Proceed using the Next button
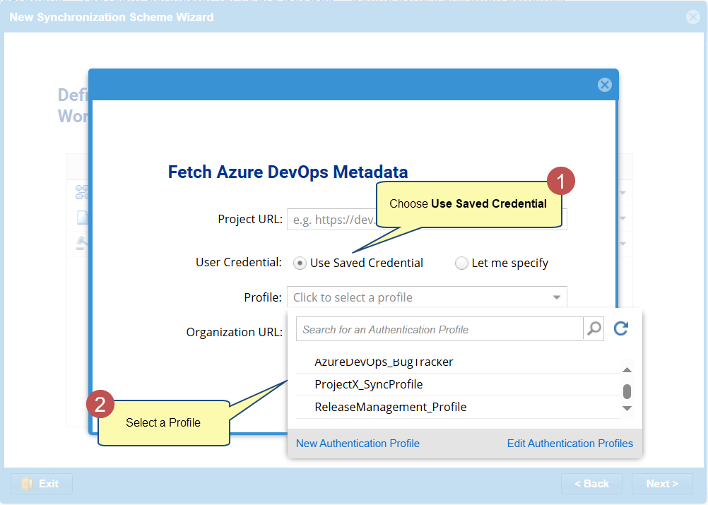 click(662, 484)
